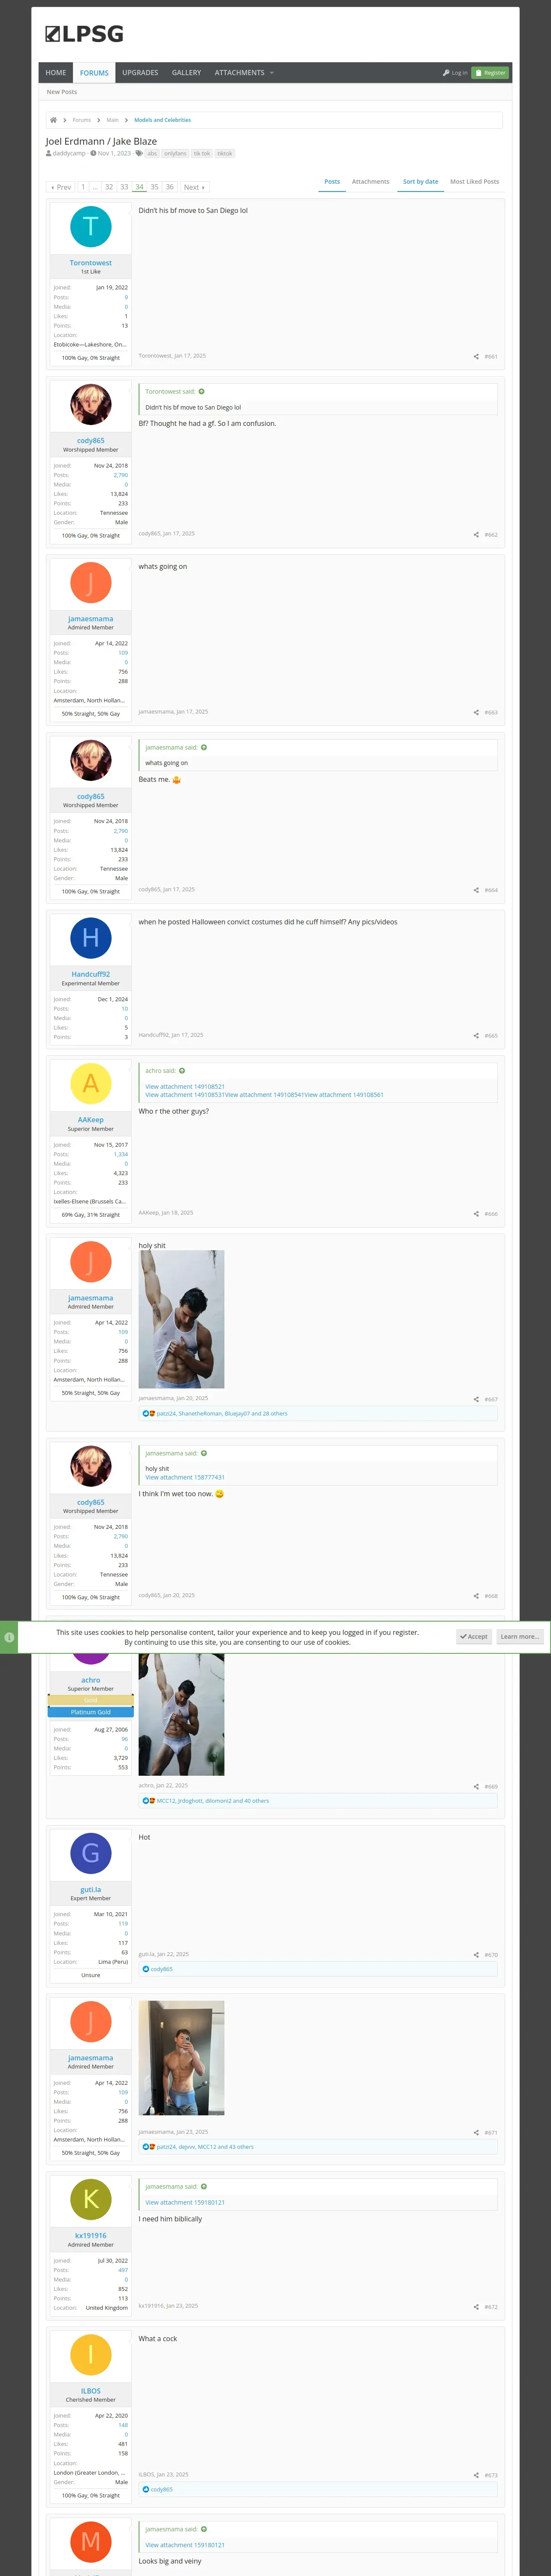Open the Home menu item
Viewport: 551px width, 2576px height.
56,73
